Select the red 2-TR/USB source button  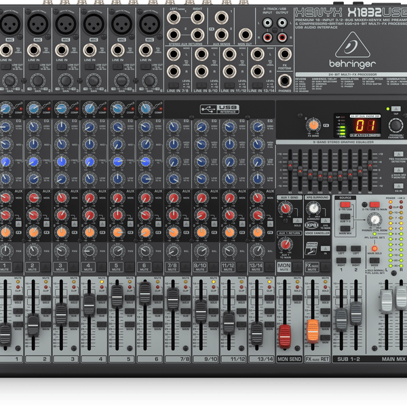[345, 205]
